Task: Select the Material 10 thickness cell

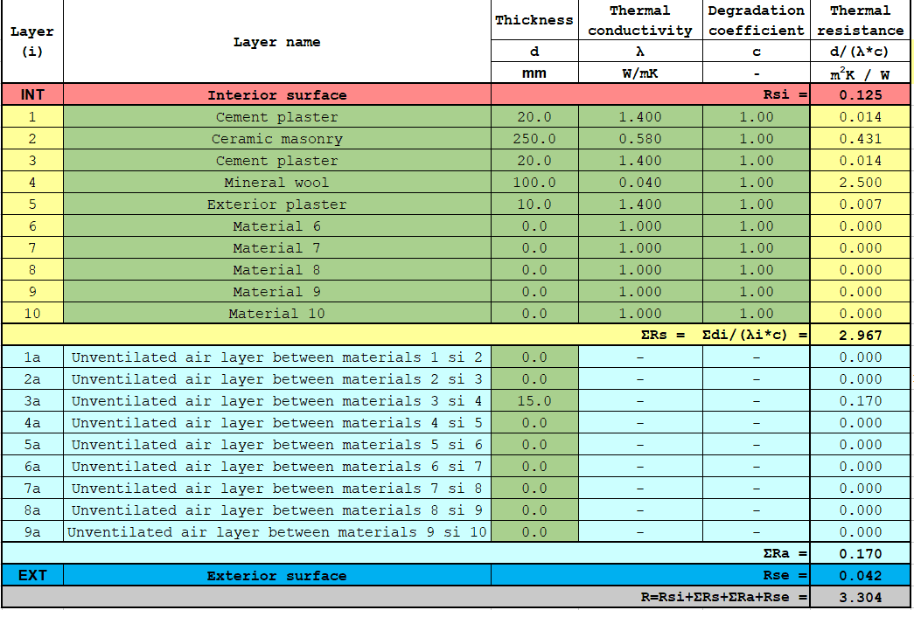Action: 534,314
